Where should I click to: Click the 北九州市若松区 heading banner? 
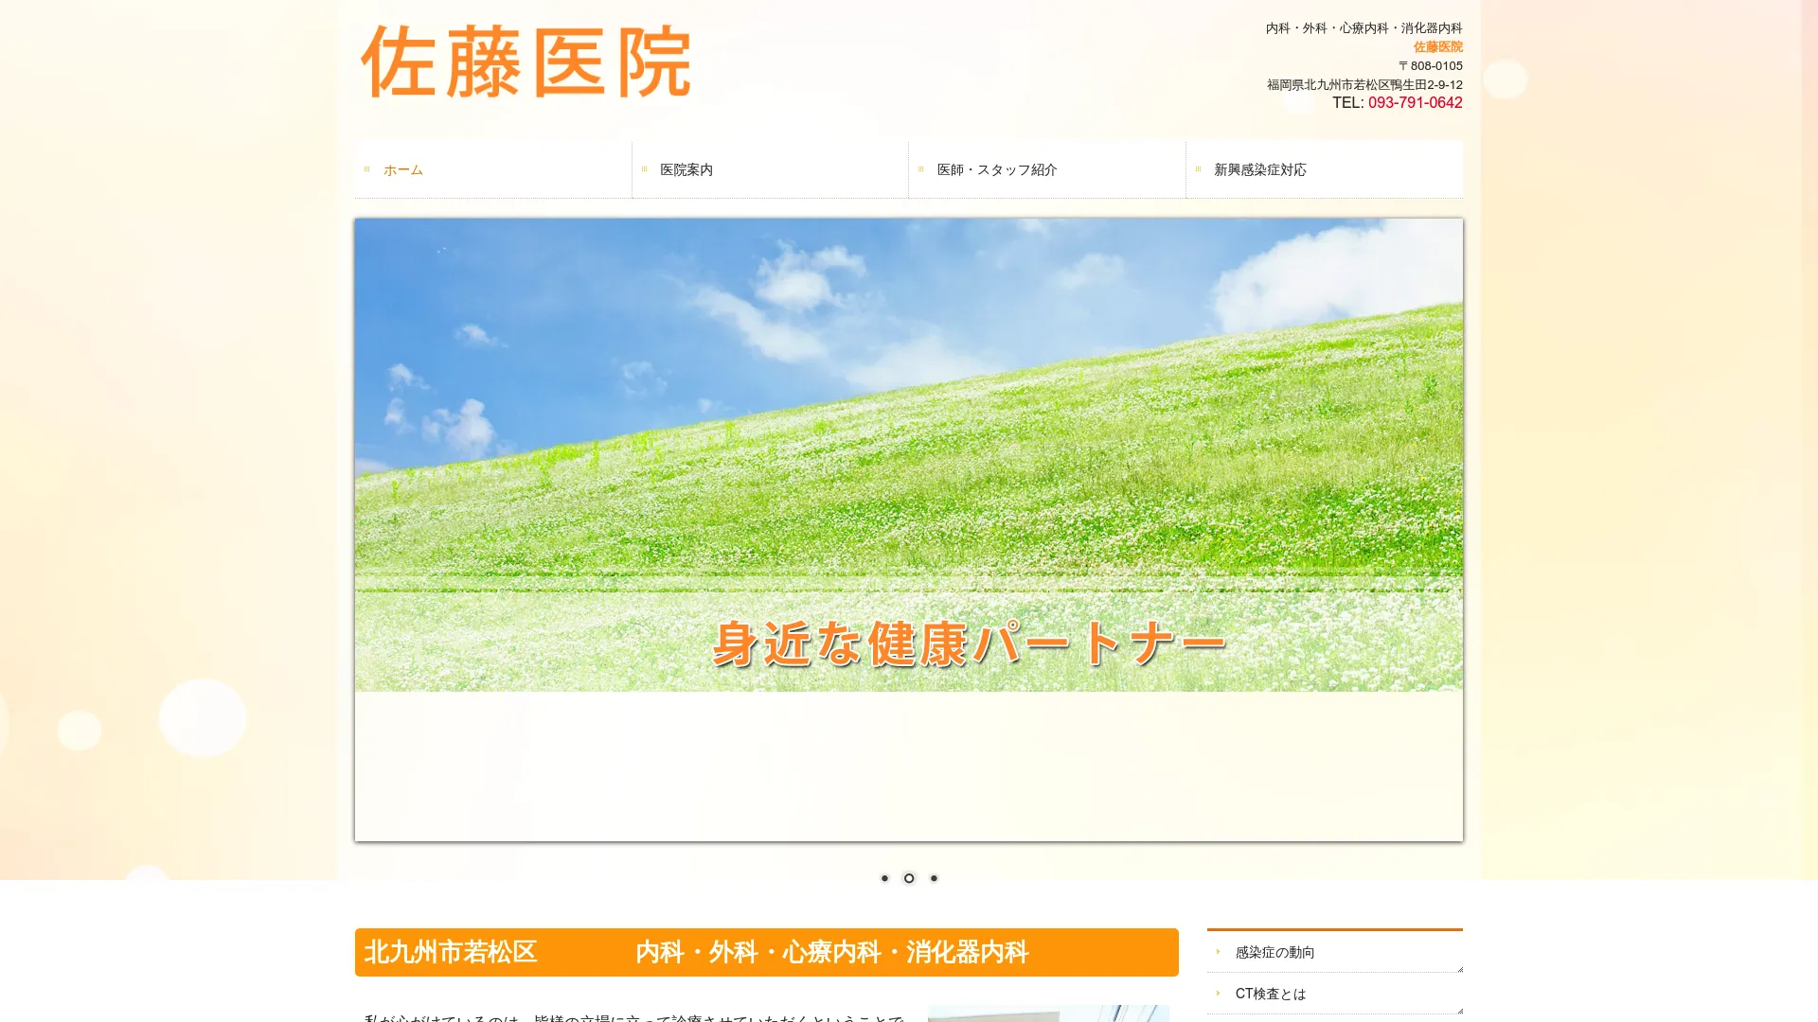(x=767, y=952)
